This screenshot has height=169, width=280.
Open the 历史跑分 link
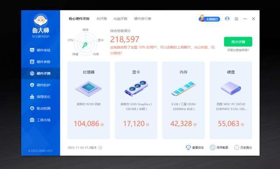click(x=246, y=148)
